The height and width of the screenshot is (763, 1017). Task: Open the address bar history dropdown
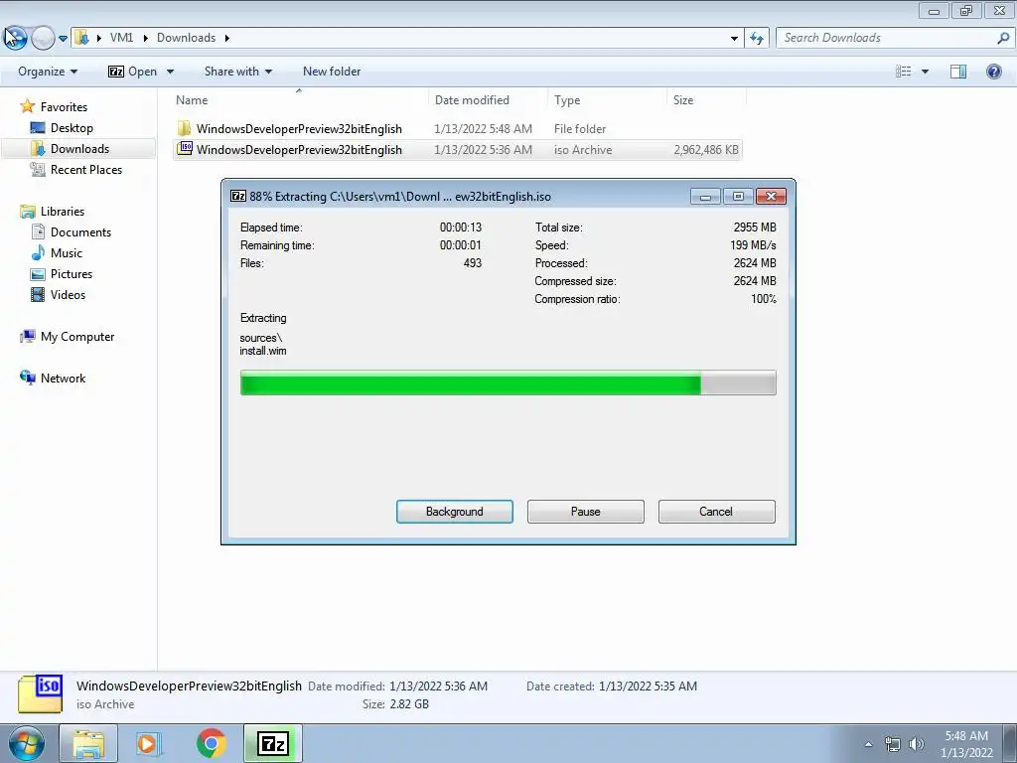point(734,38)
